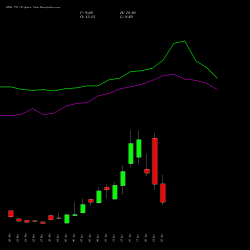Click the red candle for 30 Mar
This screenshot has width=250, height=250.
pos(51,217)
